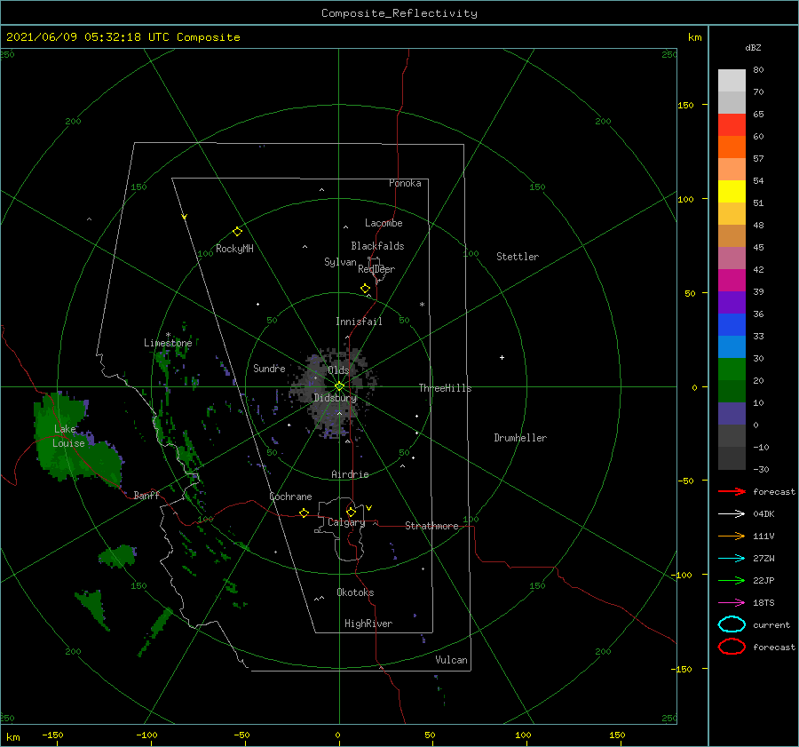799x747 pixels.
Task: Click the RockyMH label
Action: tap(234, 249)
